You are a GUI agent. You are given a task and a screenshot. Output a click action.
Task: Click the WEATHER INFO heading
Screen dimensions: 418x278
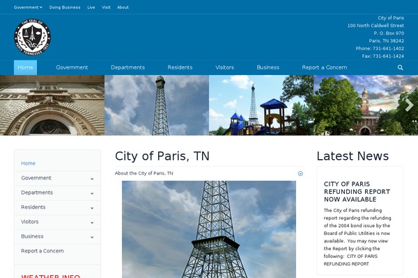(x=51, y=276)
